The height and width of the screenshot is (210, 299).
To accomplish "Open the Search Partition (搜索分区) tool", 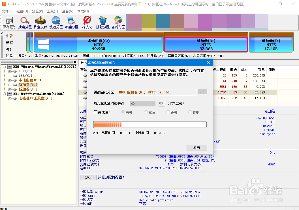I will point(25,22).
